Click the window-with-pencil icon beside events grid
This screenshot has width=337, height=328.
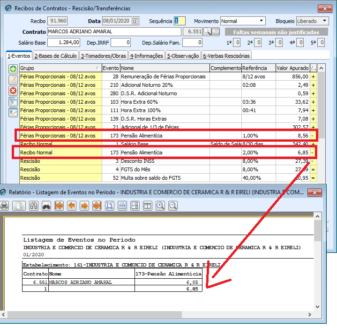coord(13,112)
